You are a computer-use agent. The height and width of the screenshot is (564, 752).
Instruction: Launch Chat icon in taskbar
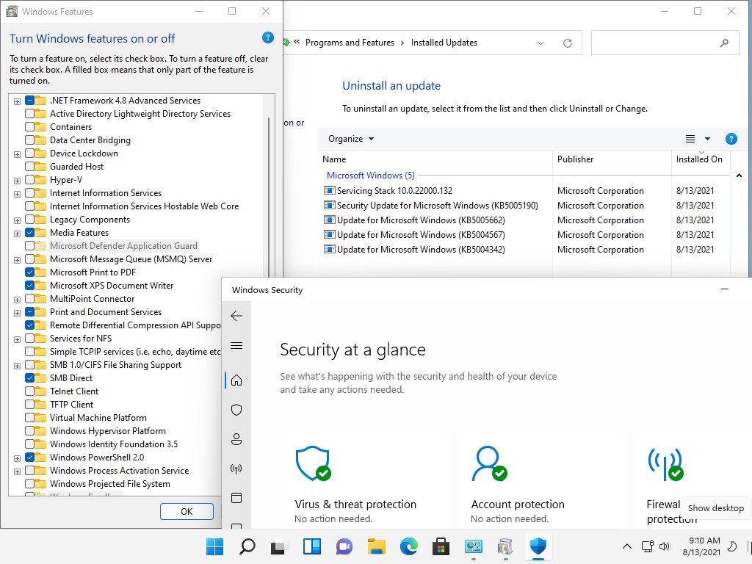coord(344,546)
